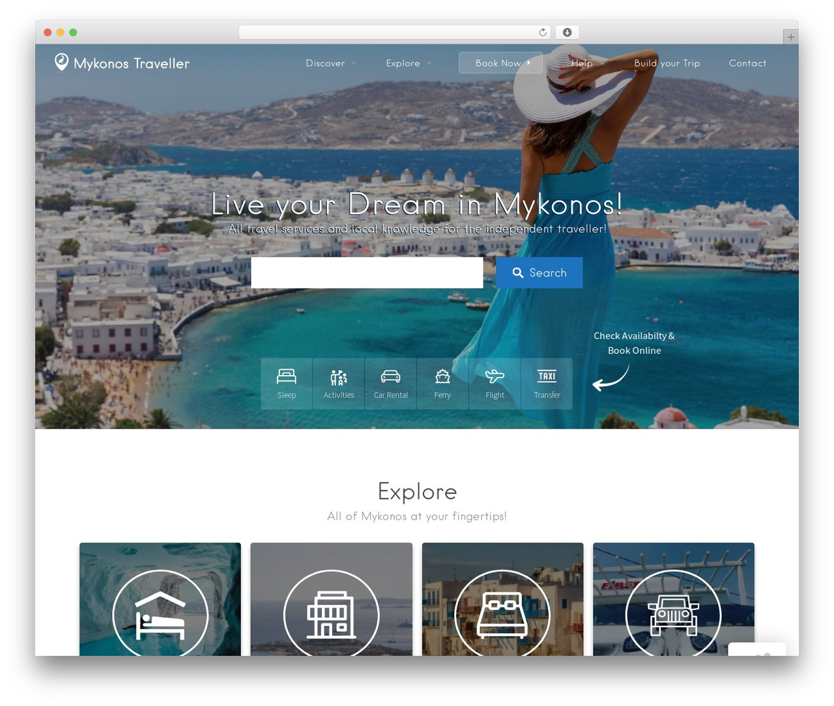Click the Mykonos Traveller site title
Screen dimensions: 834x706
coord(132,63)
